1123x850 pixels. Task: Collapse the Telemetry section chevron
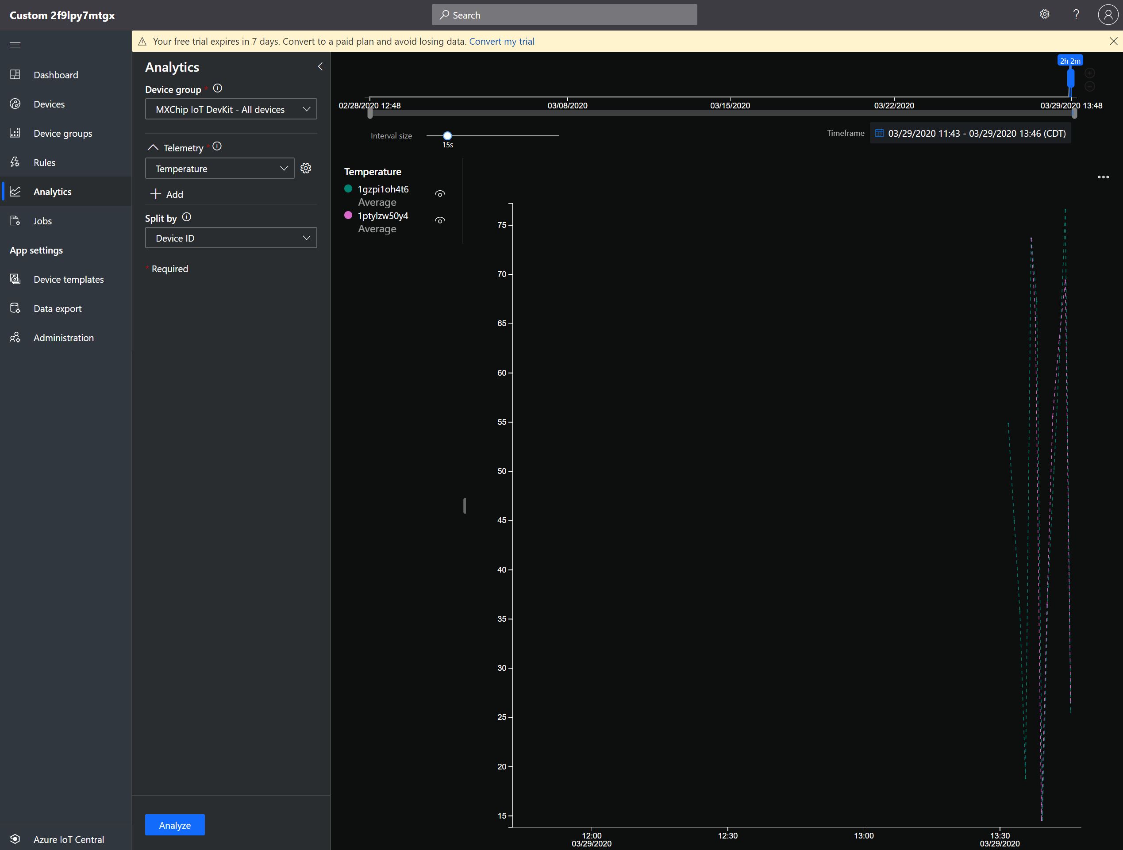(x=153, y=147)
